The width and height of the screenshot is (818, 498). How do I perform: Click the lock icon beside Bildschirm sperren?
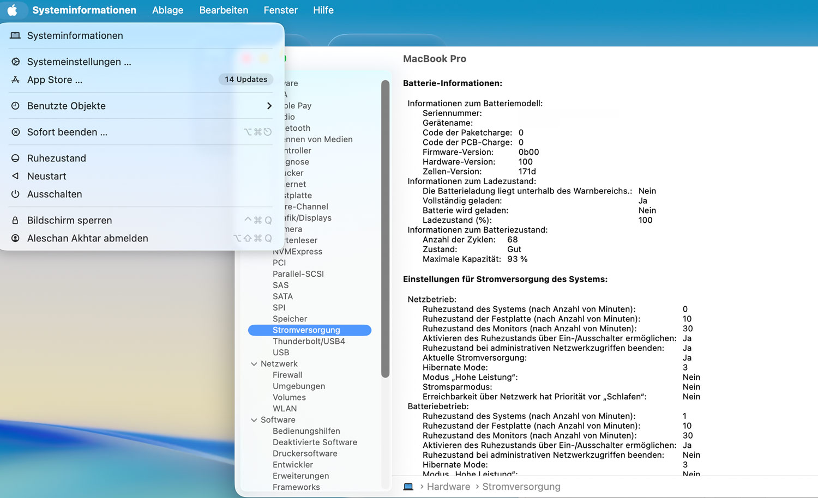tap(16, 220)
